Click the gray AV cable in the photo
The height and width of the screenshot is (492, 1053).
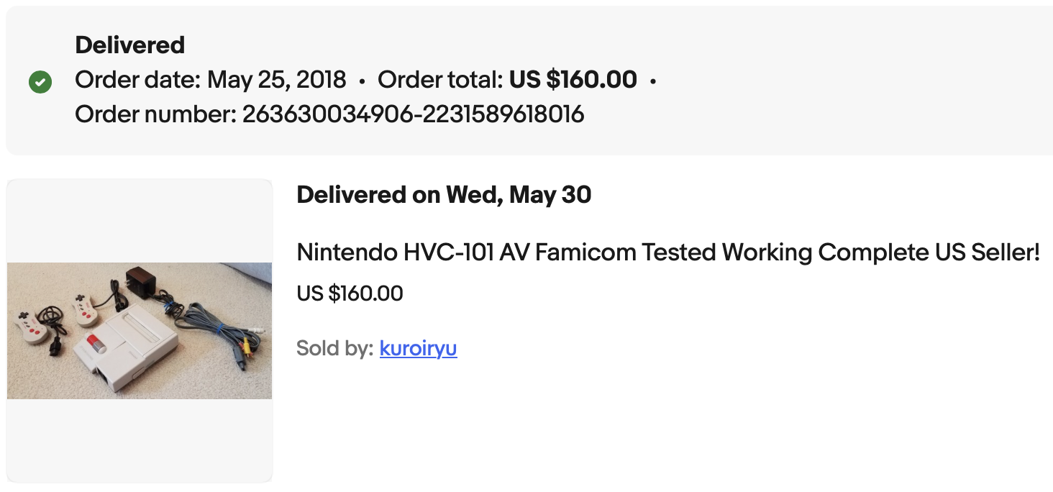point(209,320)
